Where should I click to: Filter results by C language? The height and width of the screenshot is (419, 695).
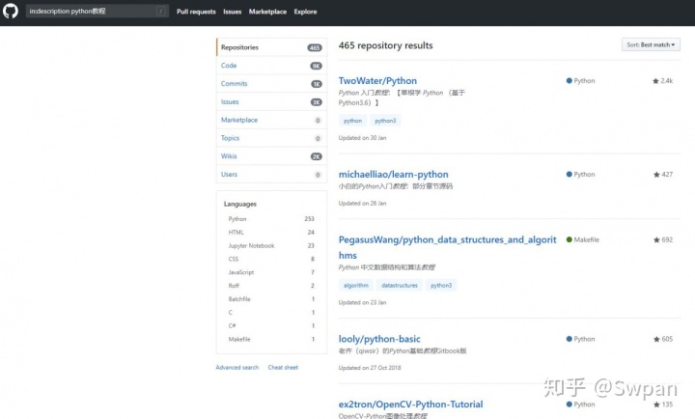[x=271, y=312]
